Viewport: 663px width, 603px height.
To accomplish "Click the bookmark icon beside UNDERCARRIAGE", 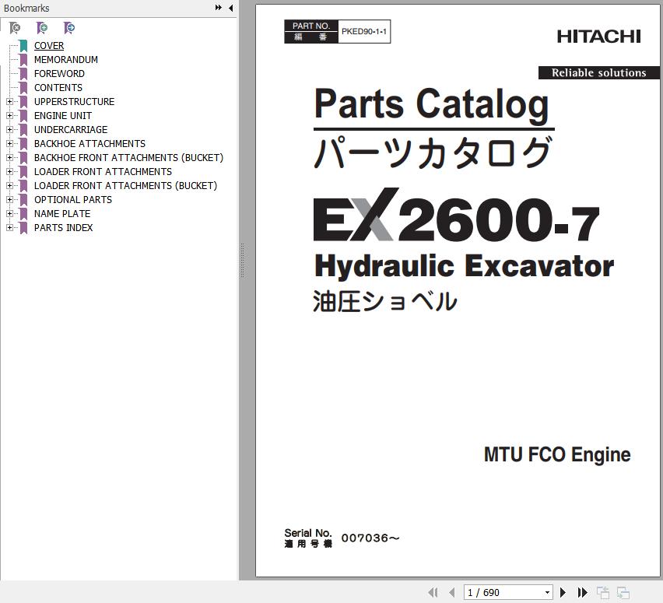I will 23,129.
